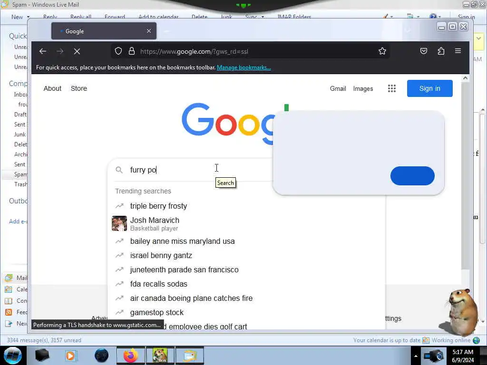Open Firefox from the taskbar
Image resolution: width=487 pixels, height=365 pixels.
130,355
